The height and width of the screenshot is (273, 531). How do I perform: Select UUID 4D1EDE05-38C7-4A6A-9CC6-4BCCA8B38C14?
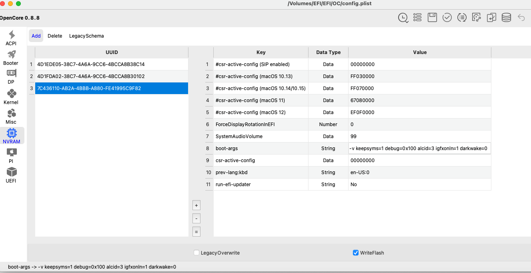click(x=112, y=64)
